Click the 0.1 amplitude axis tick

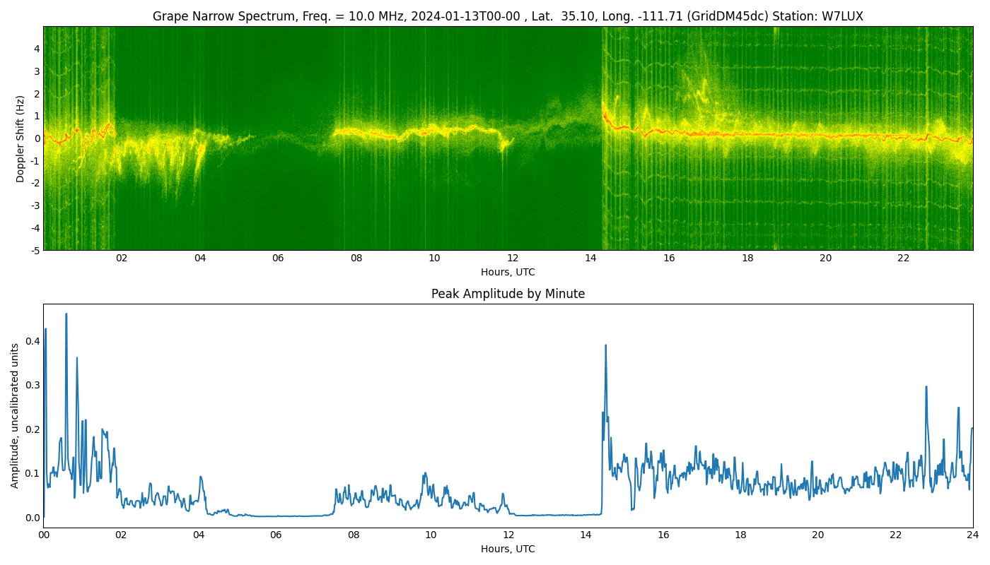(x=33, y=473)
